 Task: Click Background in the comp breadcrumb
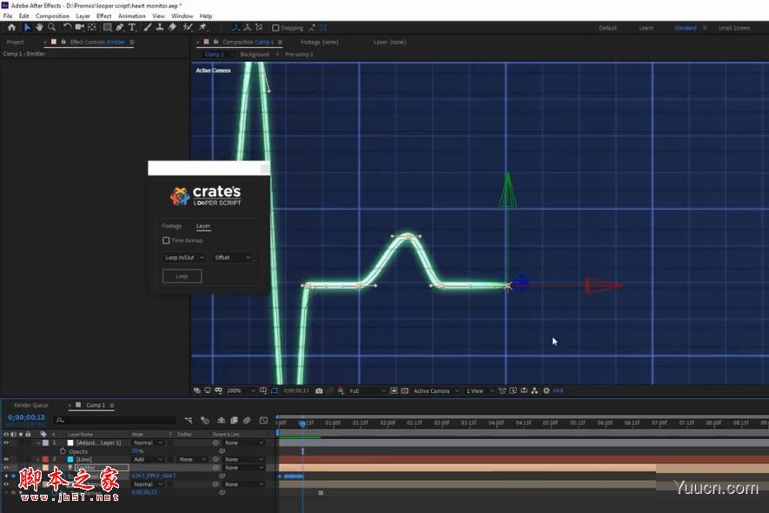[x=255, y=55]
